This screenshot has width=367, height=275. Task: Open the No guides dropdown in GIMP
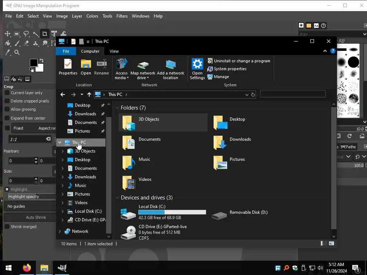coord(30,206)
